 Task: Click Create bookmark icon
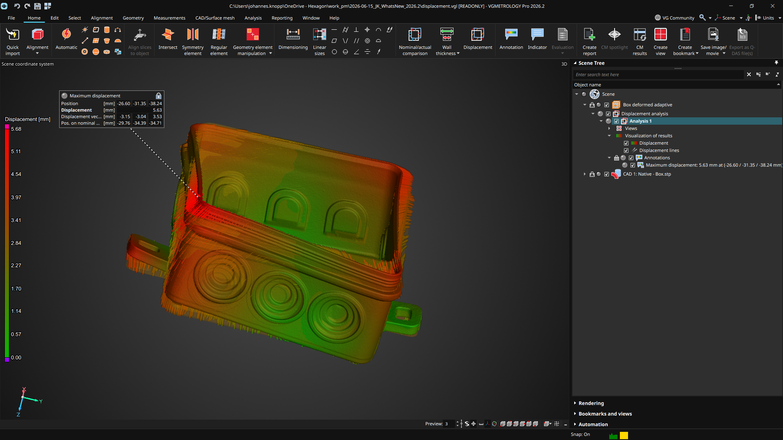685,35
